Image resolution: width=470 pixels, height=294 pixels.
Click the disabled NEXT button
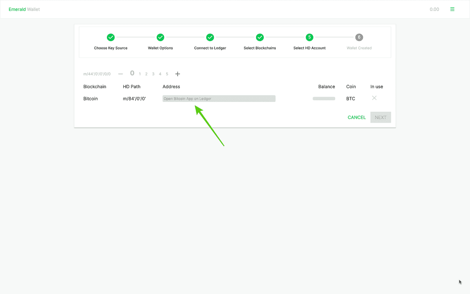[x=380, y=117]
